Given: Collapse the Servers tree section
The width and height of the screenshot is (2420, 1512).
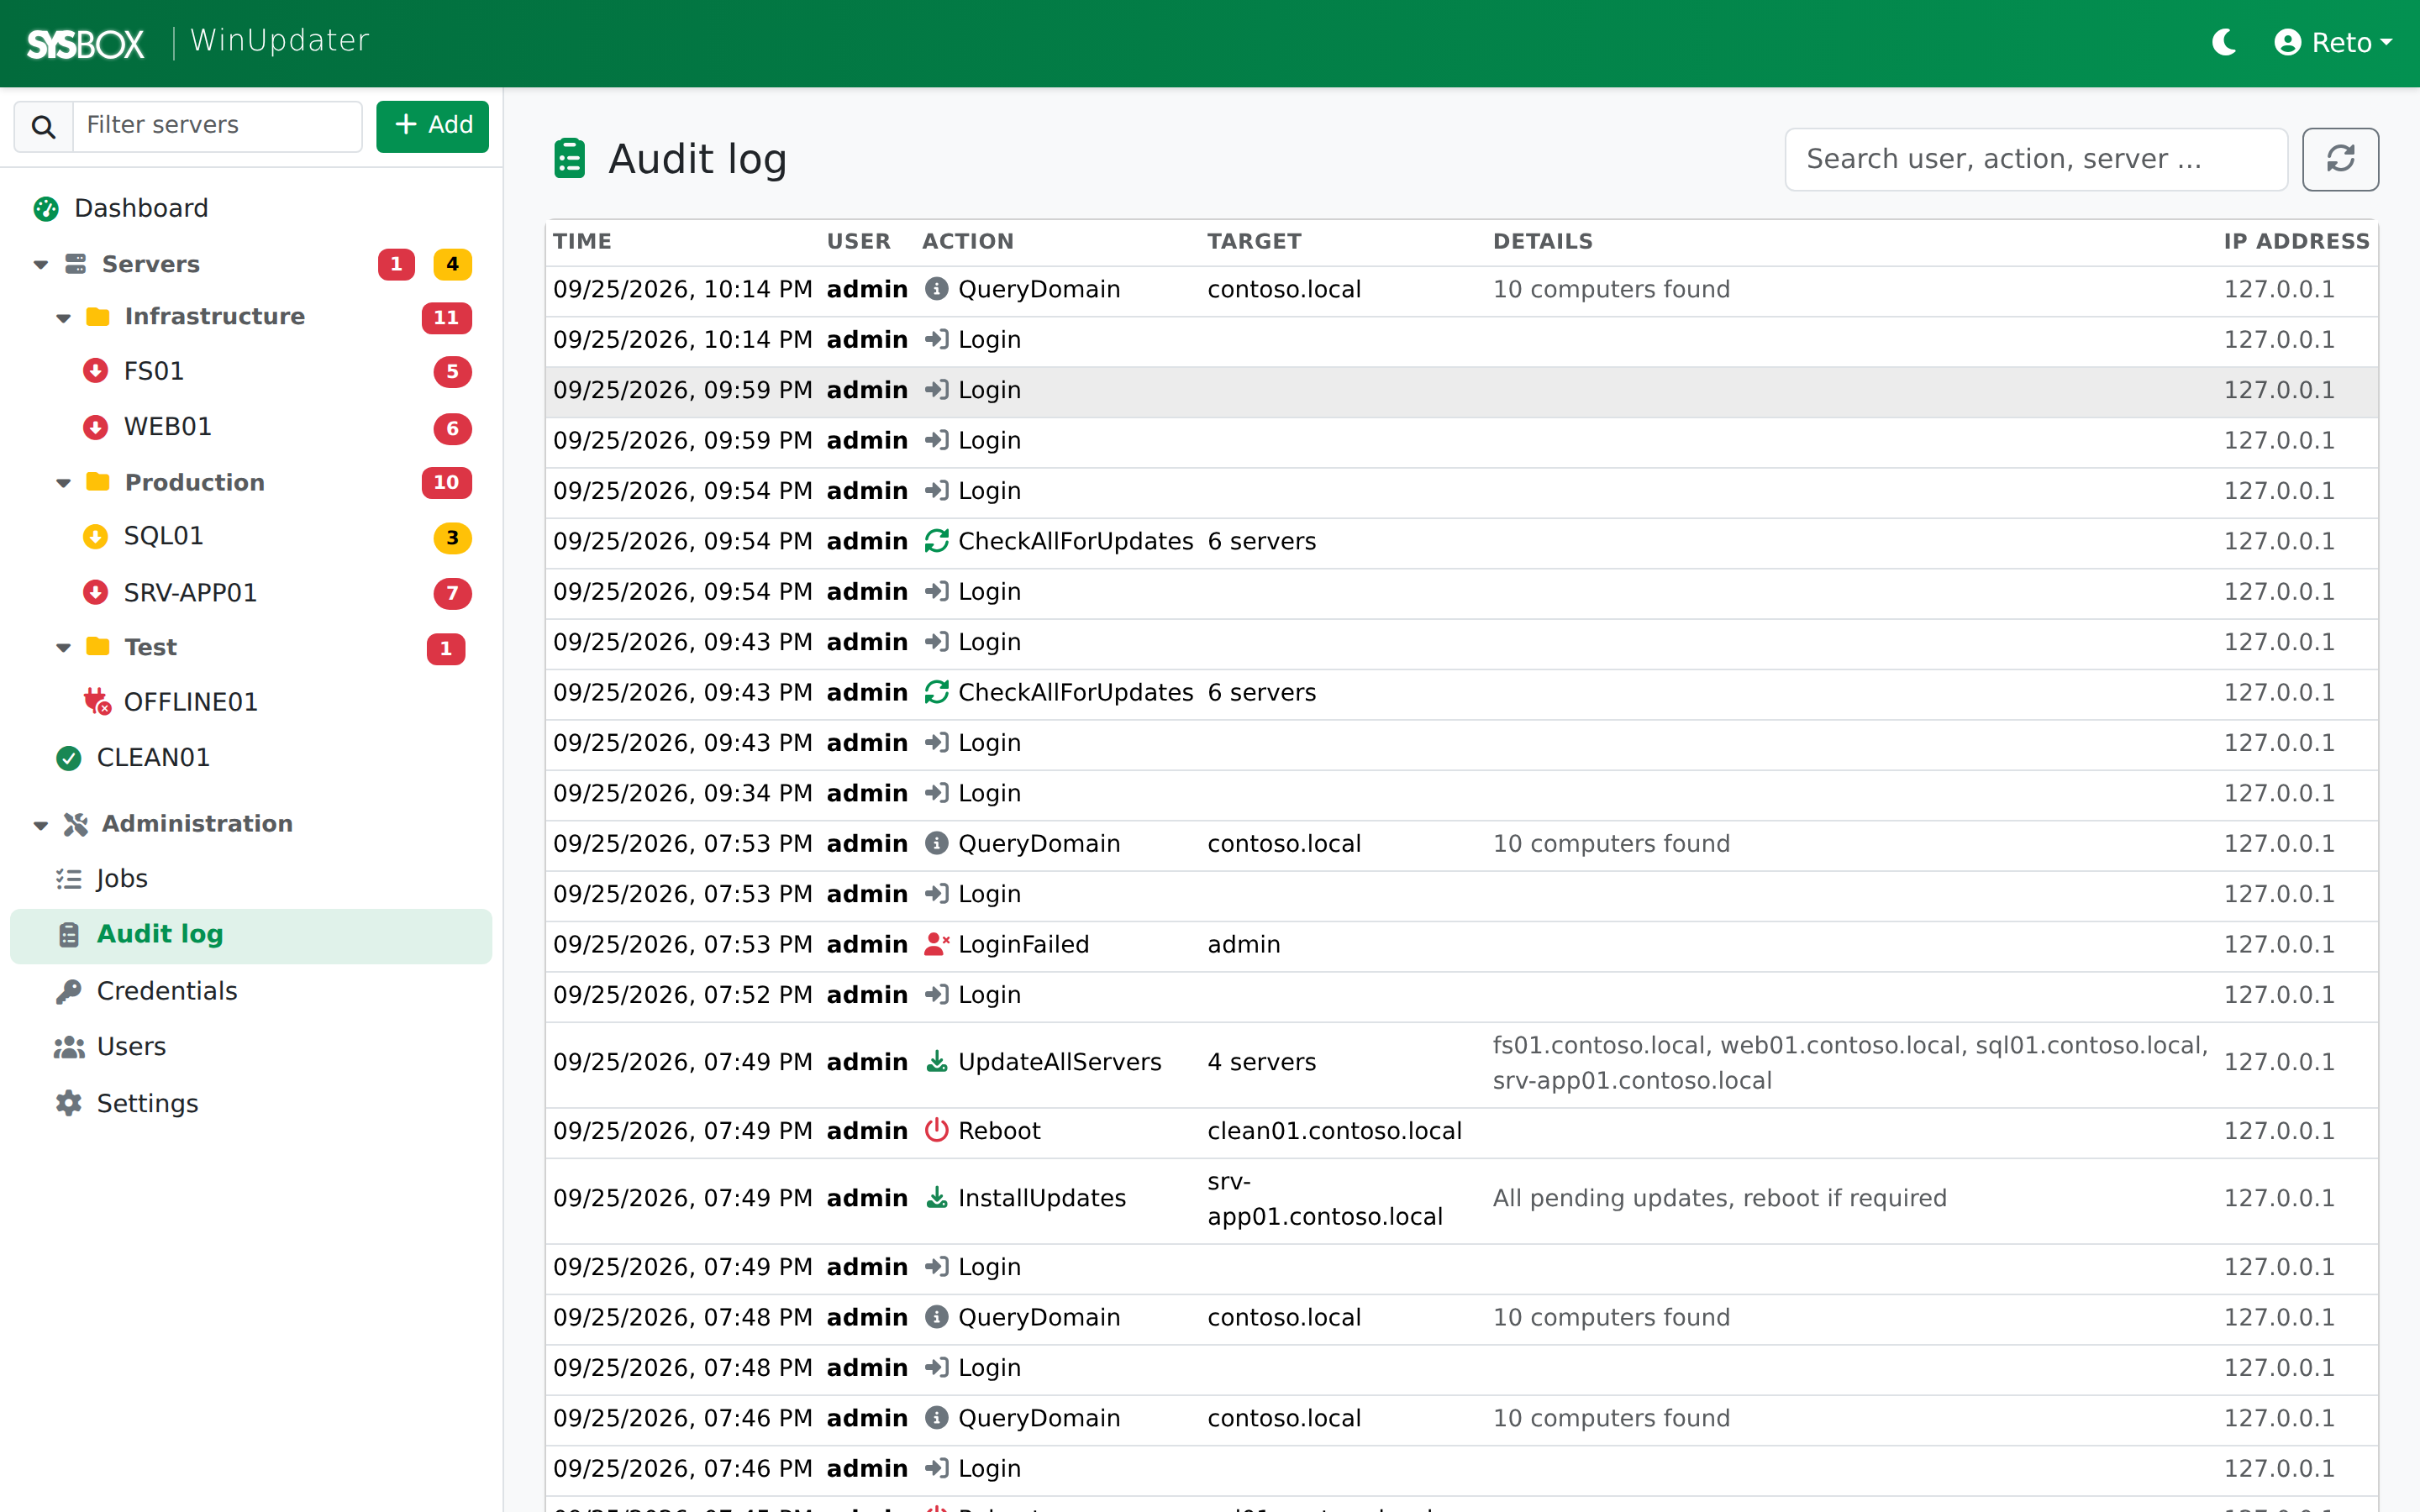Looking at the screenshot, I should [x=40, y=265].
